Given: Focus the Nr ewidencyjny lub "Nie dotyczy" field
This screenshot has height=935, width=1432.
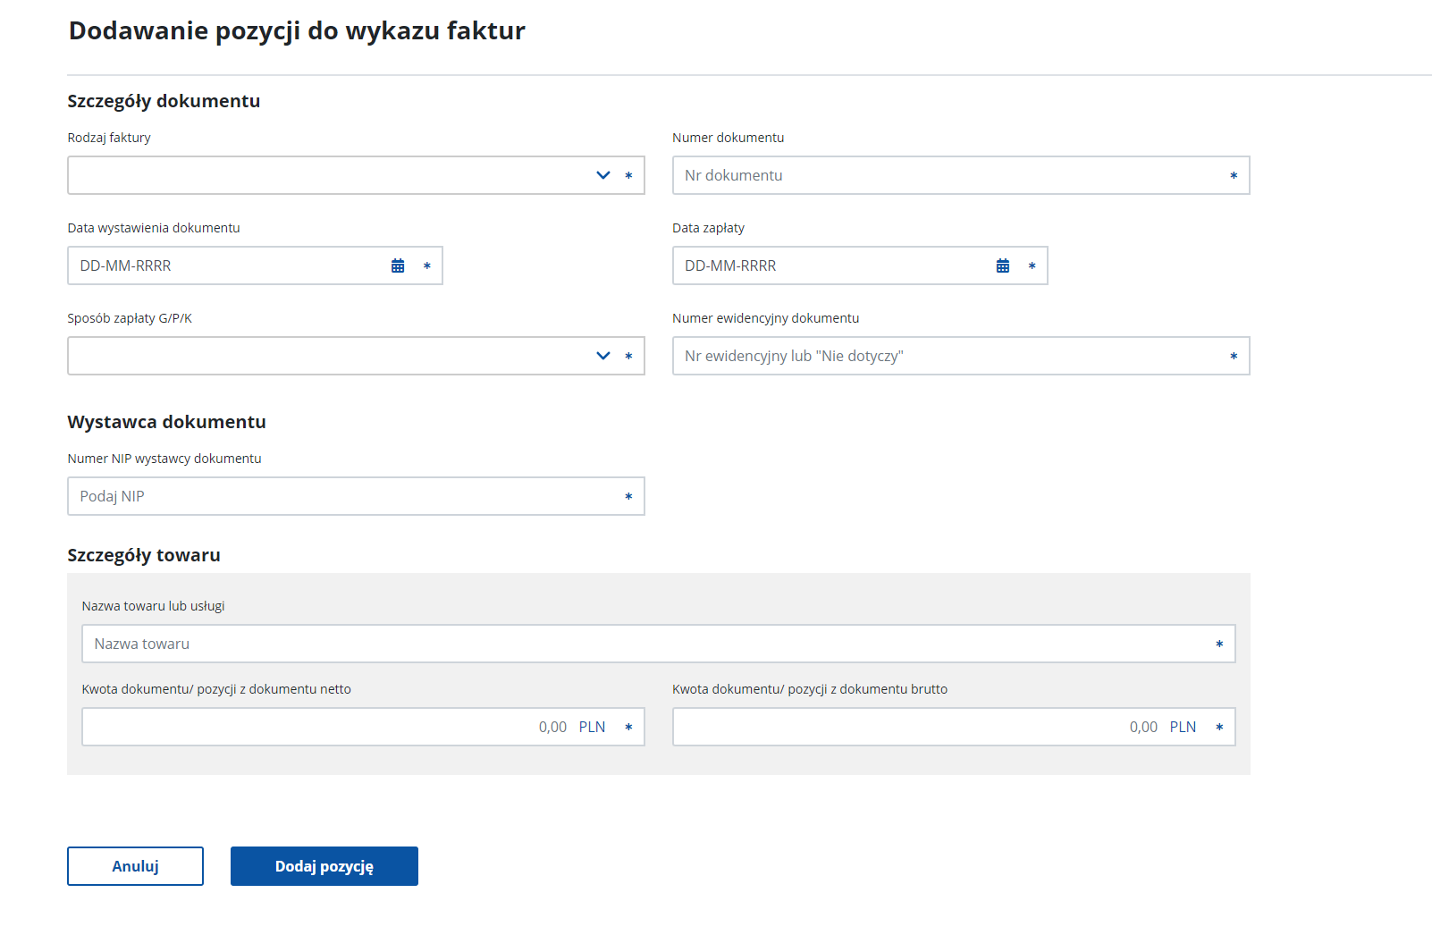Looking at the screenshot, I should pos(948,356).
